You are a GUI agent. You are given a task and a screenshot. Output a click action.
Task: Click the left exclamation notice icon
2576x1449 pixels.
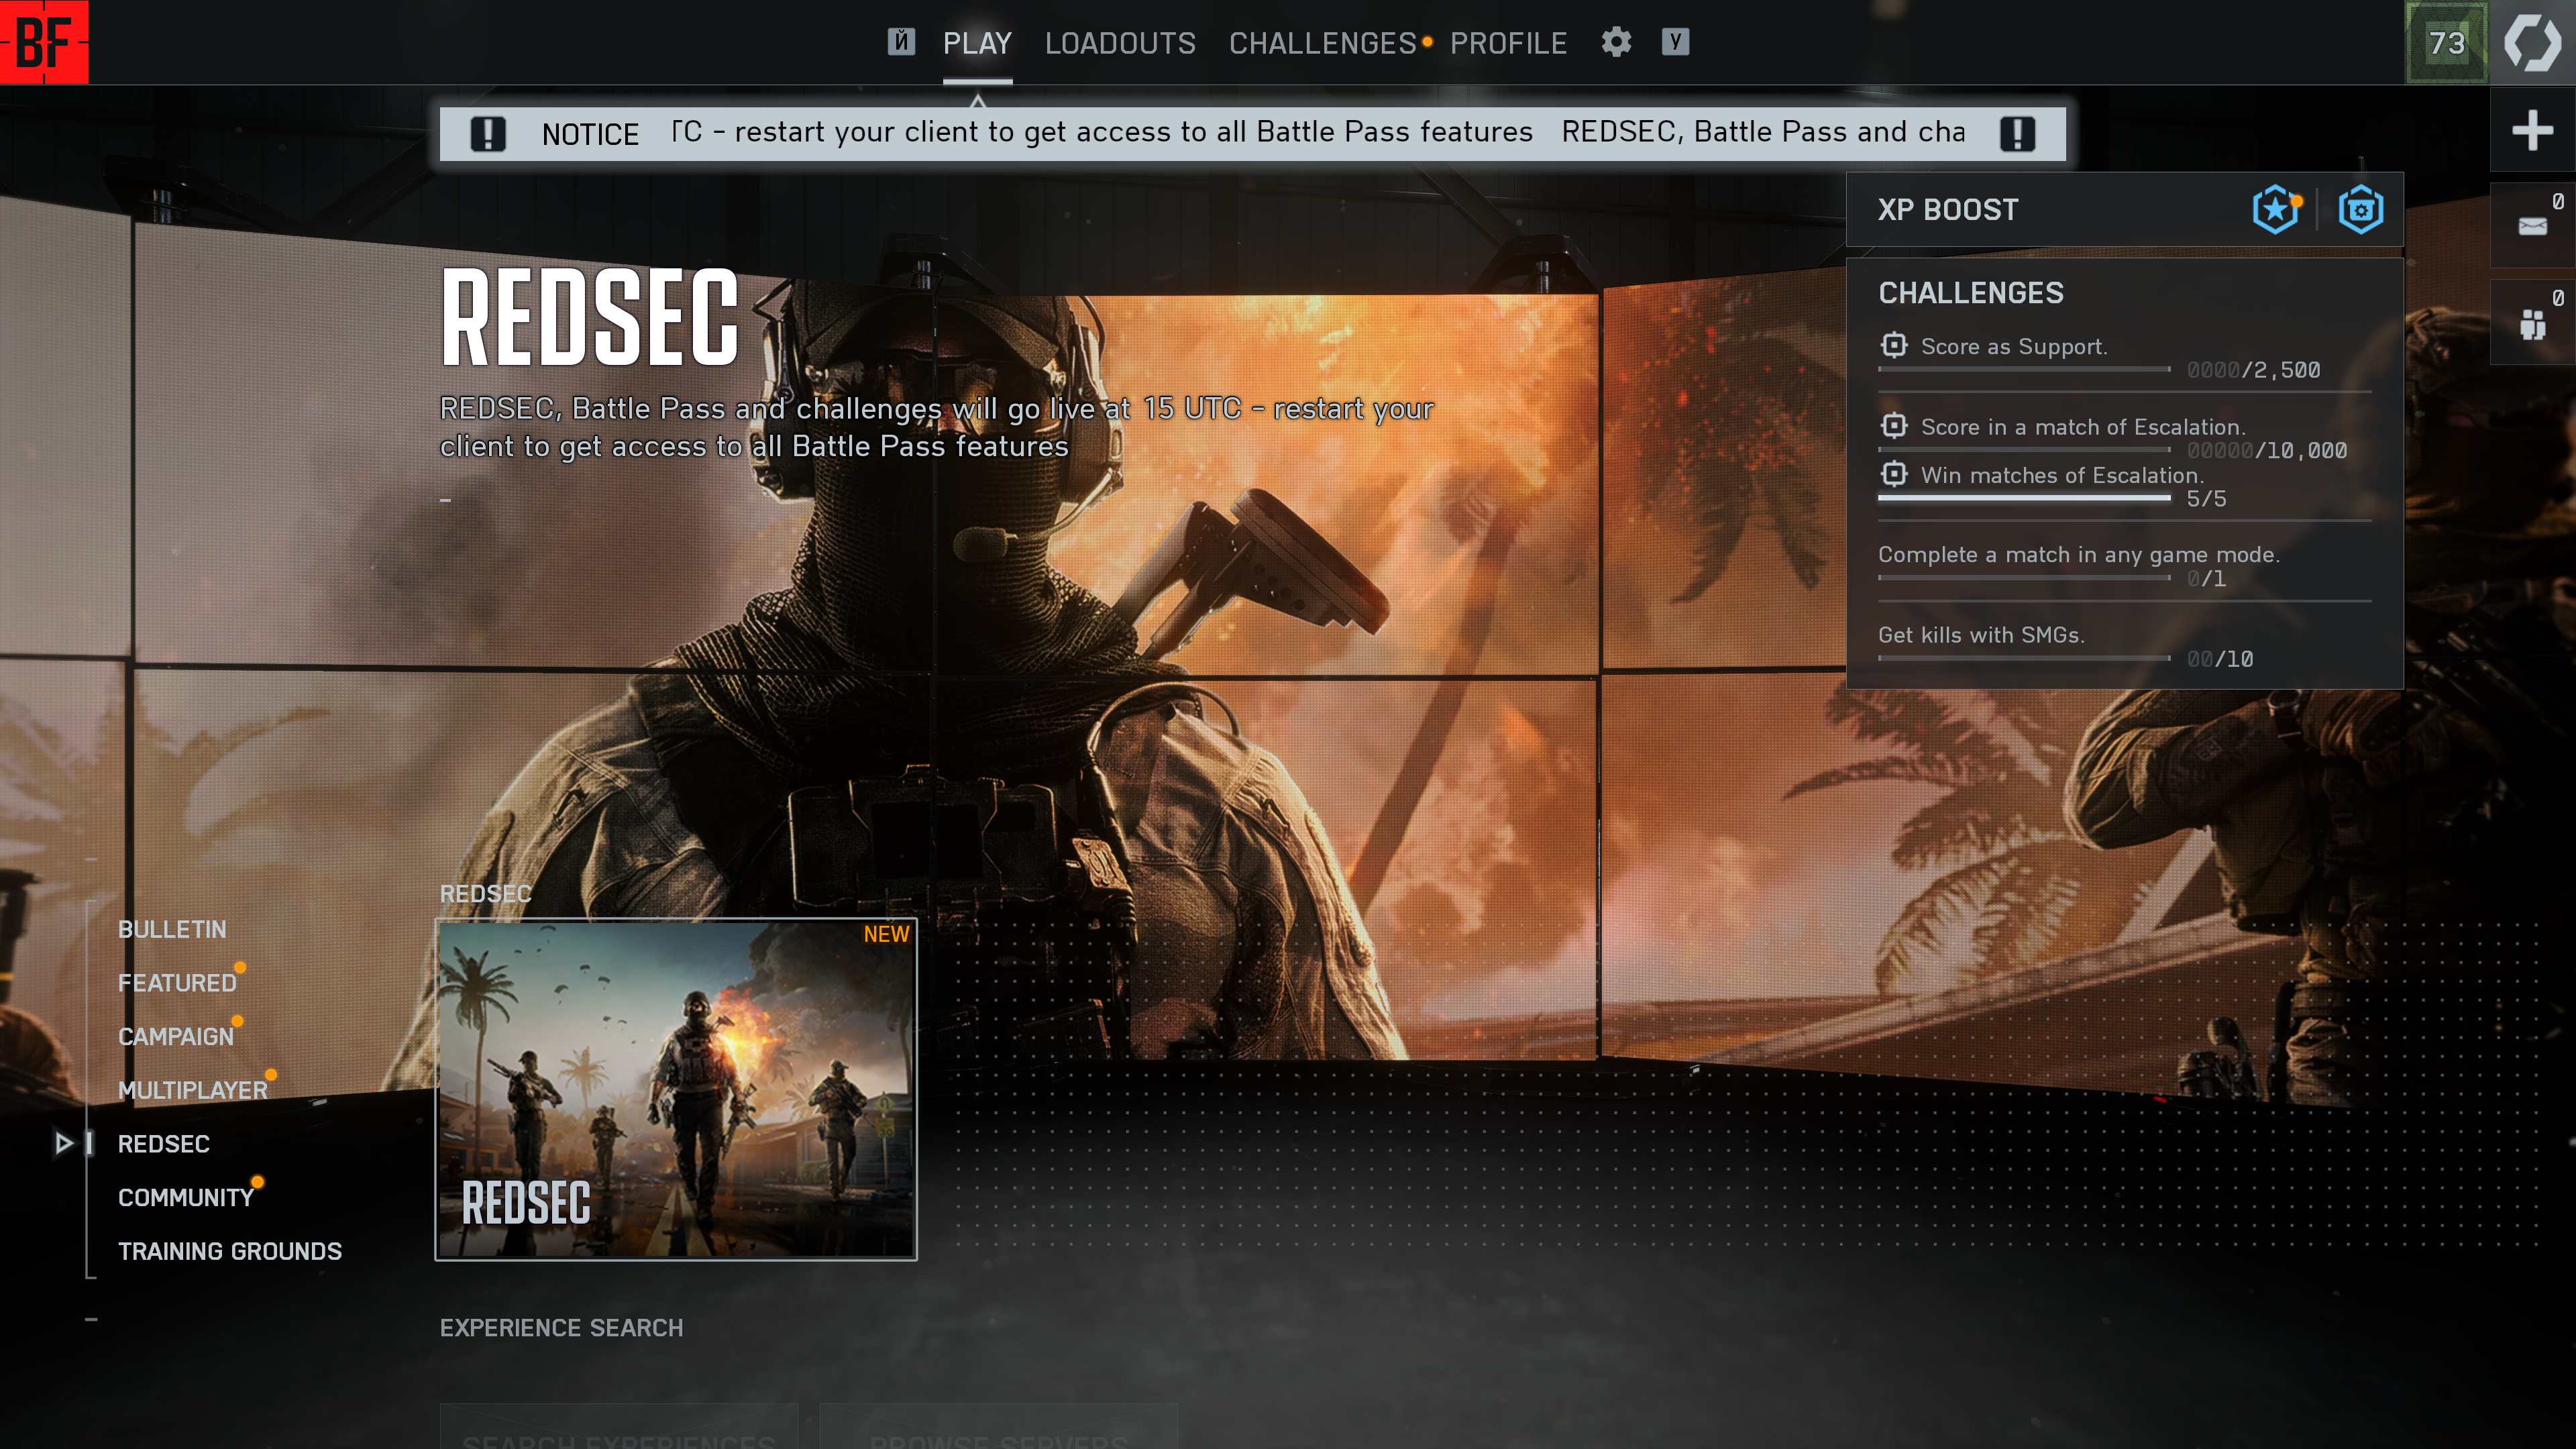click(x=488, y=133)
